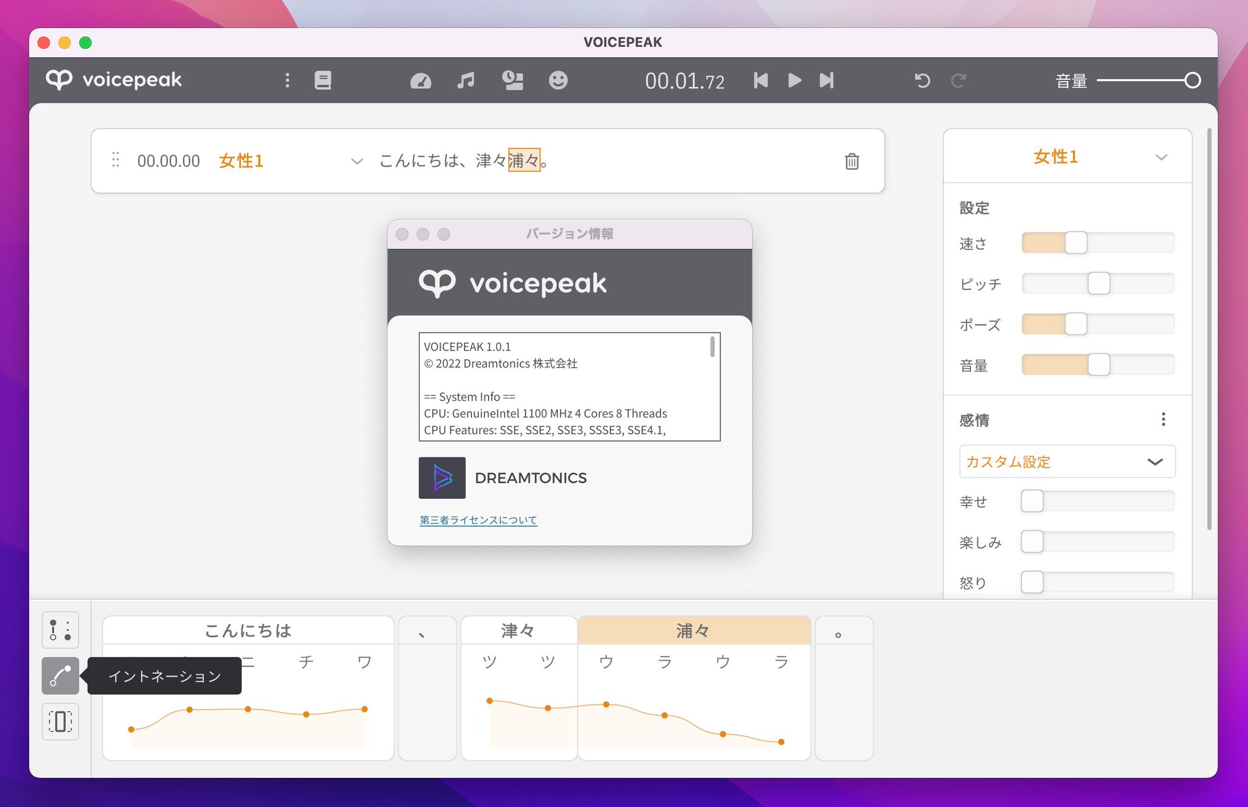Click the version info text box
This screenshot has height=807, width=1248.
[569, 387]
